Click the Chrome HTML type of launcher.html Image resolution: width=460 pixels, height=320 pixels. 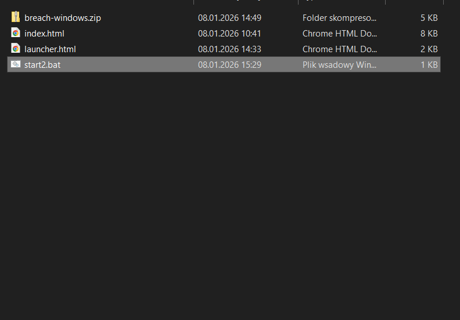339,49
